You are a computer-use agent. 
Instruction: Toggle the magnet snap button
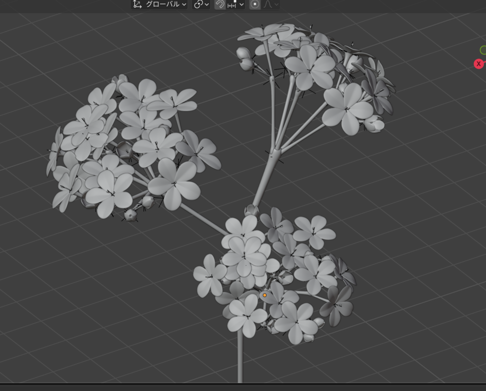coord(220,4)
